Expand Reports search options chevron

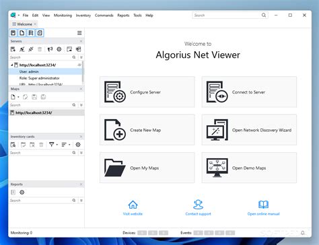coord(81,201)
